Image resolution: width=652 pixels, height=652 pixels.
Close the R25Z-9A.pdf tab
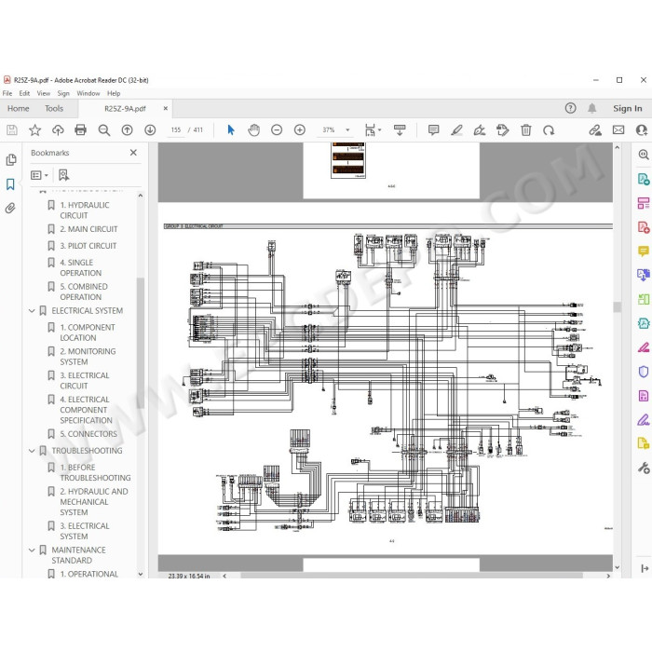[166, 108]
